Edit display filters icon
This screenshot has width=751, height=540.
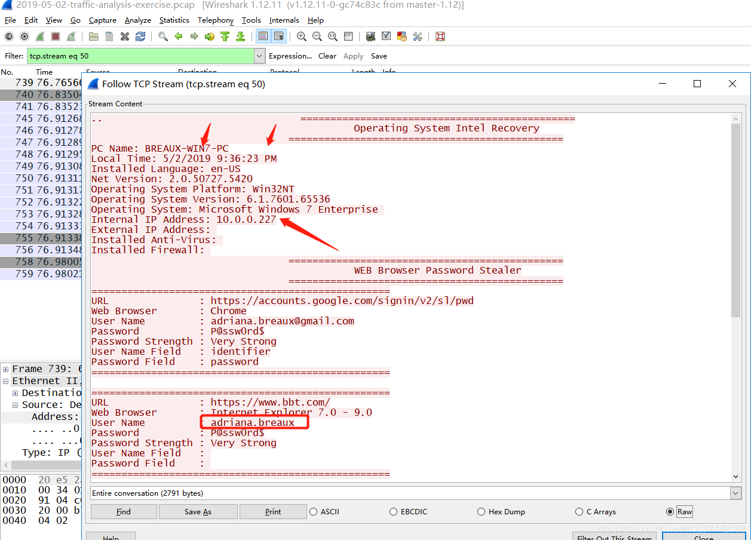tap(387, 36)
